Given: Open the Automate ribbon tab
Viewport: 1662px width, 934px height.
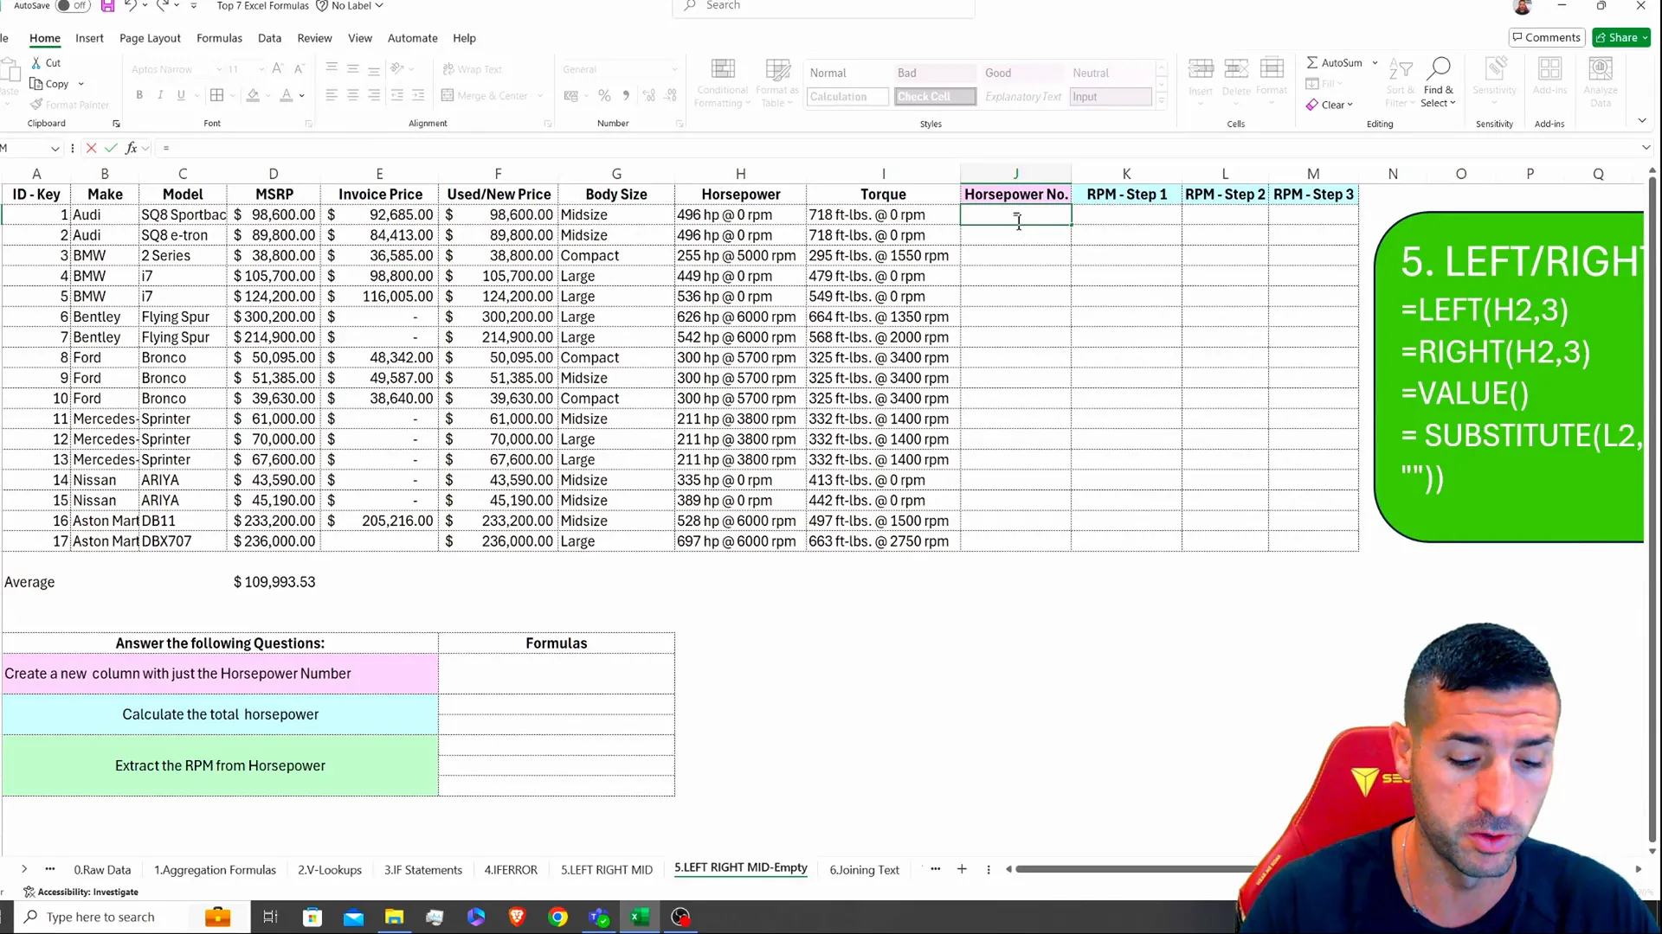Looking at the screenshot, I should point(412,38).
